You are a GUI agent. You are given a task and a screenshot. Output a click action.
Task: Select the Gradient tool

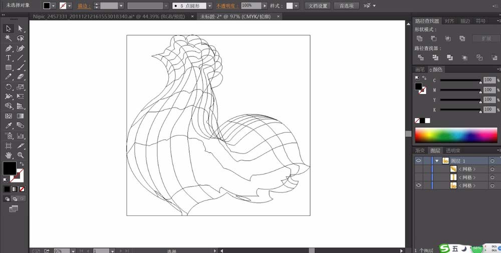tap(21, 116)
